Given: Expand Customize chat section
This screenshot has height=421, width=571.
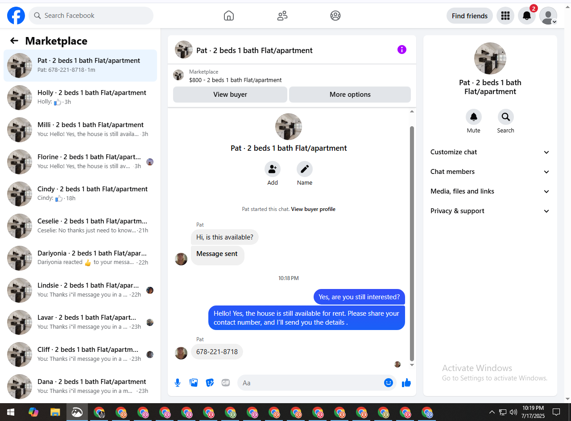Looking at the screenshot, I should [490, 152].
